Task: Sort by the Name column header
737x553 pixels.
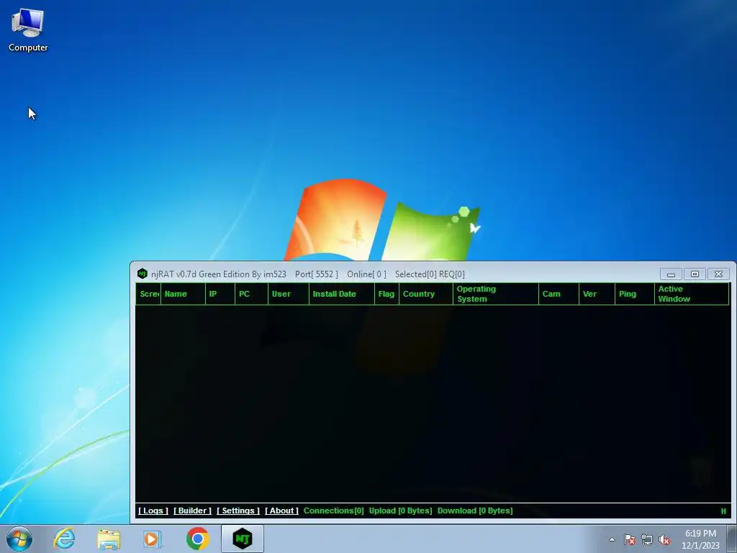Action: point(183,294)
